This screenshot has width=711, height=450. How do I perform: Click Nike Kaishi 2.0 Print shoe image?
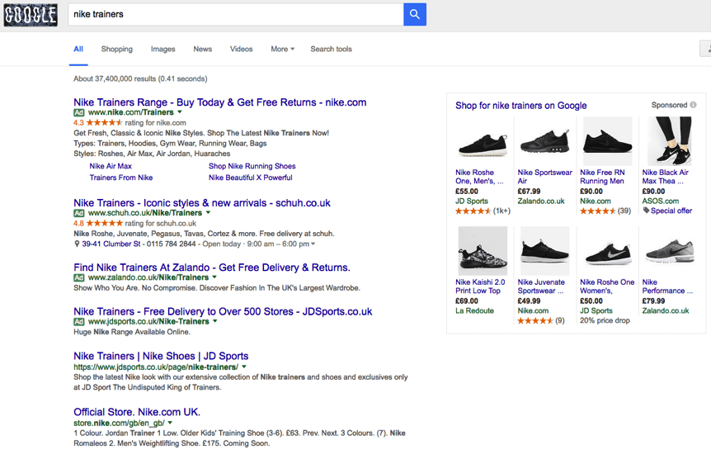coord(483,251)
